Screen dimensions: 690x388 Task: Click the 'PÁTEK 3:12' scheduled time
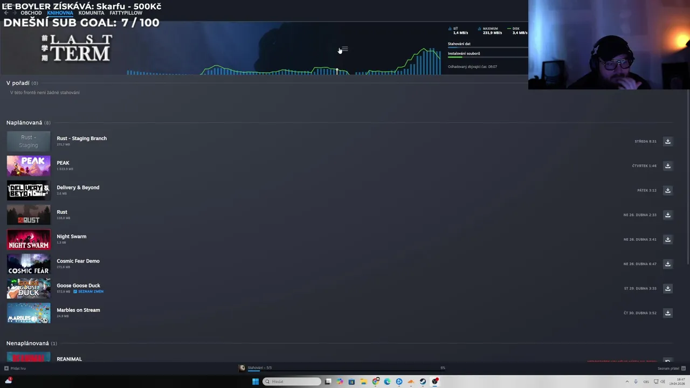pos(647,190)
